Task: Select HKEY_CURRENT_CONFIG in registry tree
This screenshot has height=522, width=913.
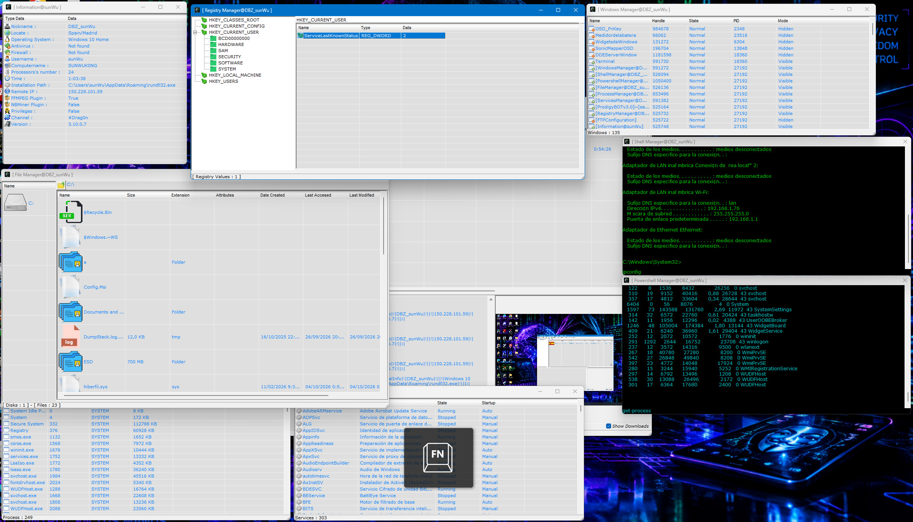Action: [236, 26]
